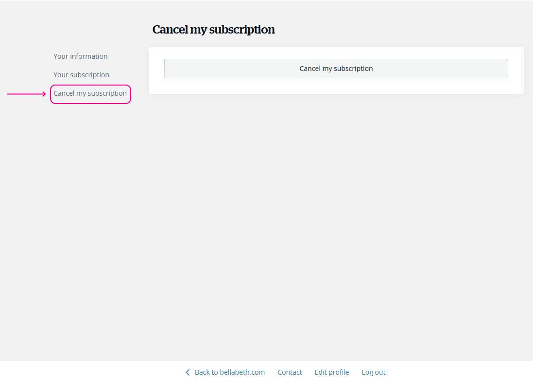Click the word out in Log out

tap(380, 372)
